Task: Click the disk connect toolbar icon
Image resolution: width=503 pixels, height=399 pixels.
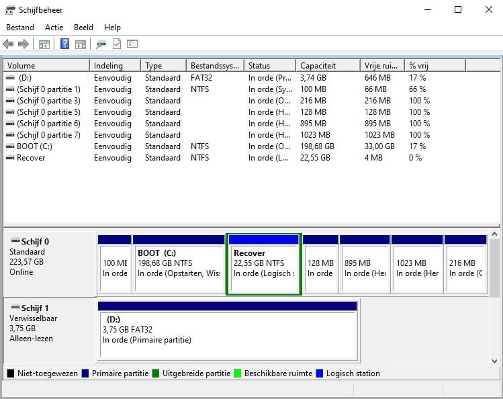Action: click(101, 44)
